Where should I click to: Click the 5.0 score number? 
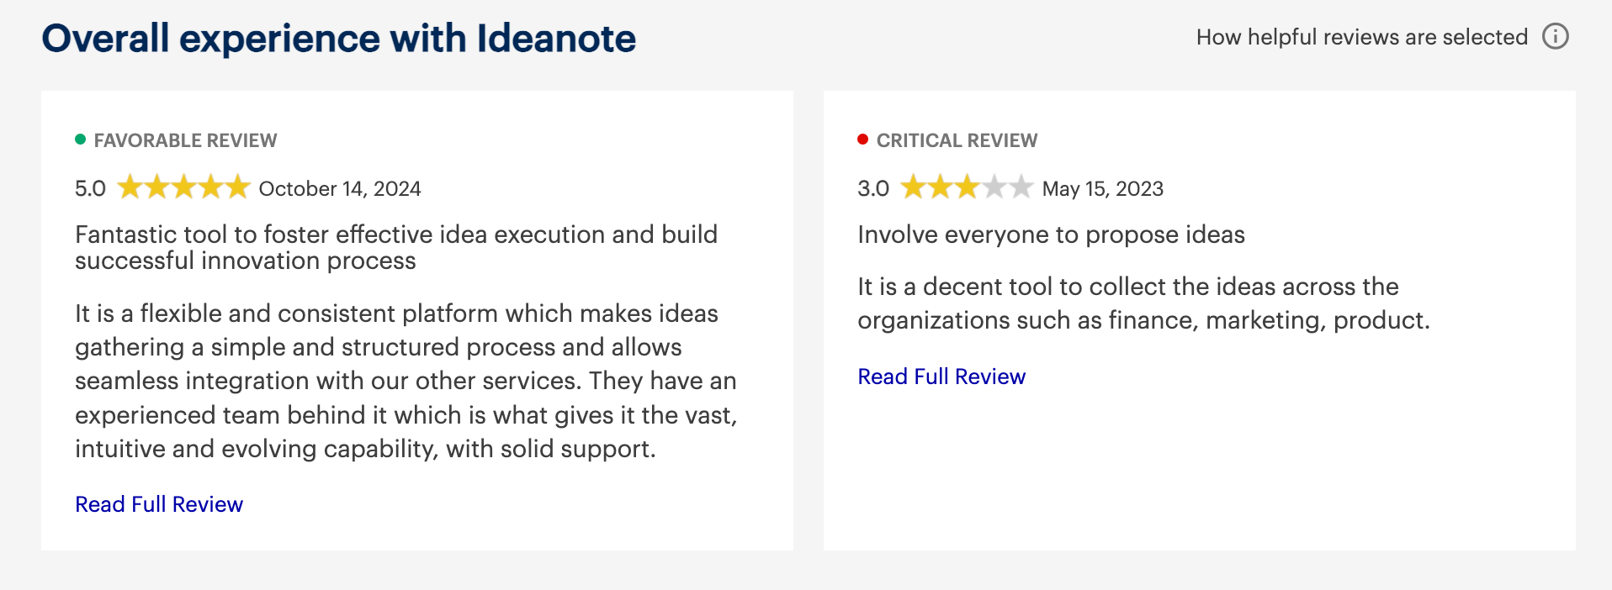coord(90,188)
